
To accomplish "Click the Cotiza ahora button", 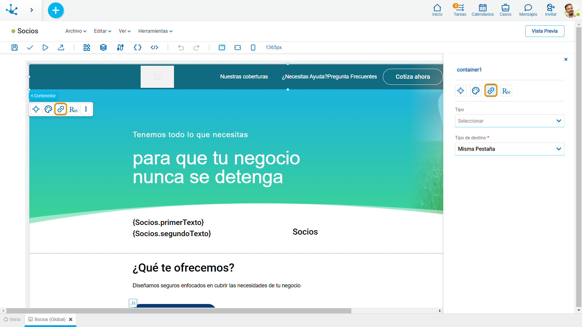I will click(x=413, y=77).
